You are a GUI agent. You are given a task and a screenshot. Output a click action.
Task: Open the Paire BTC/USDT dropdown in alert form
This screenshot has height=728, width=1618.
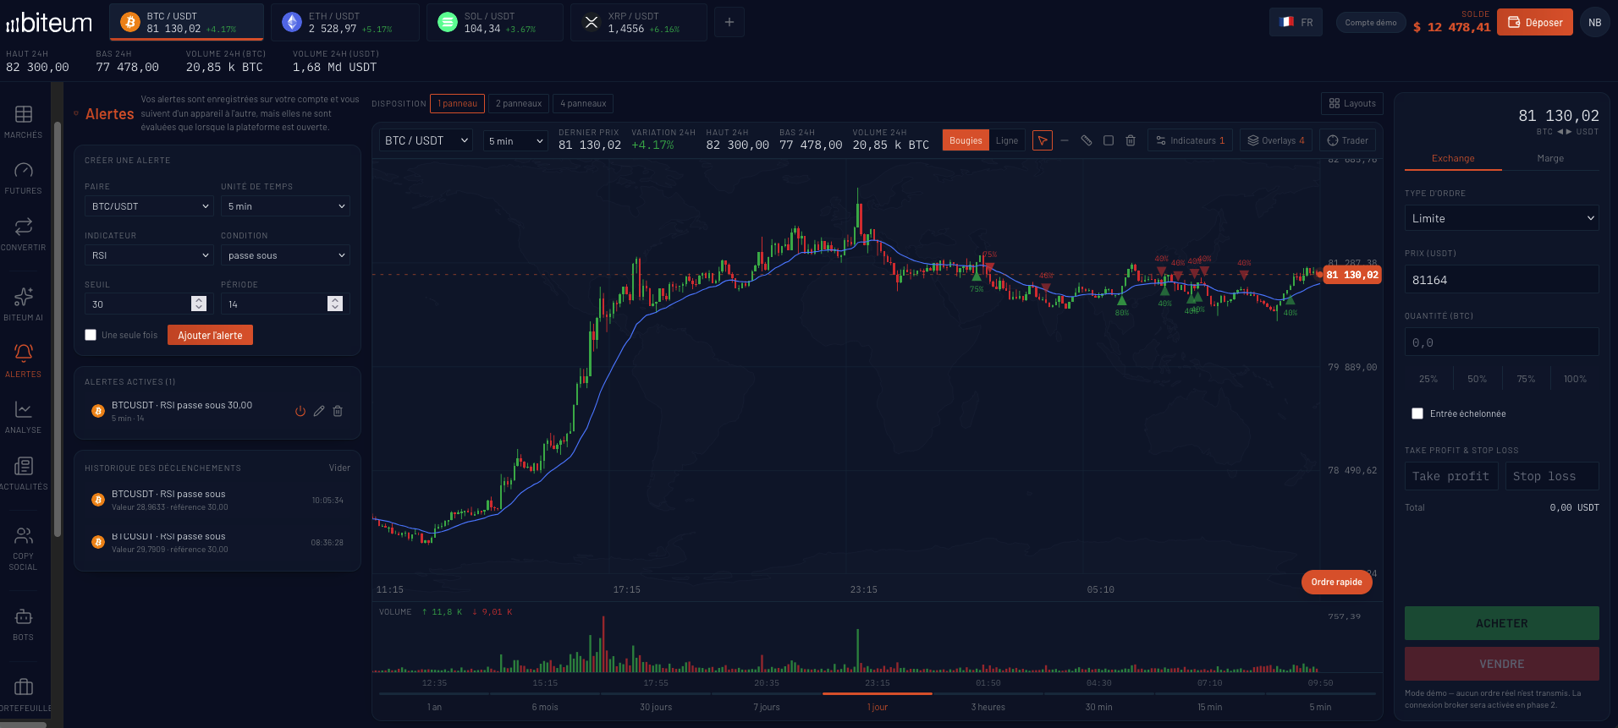(148, 206)
